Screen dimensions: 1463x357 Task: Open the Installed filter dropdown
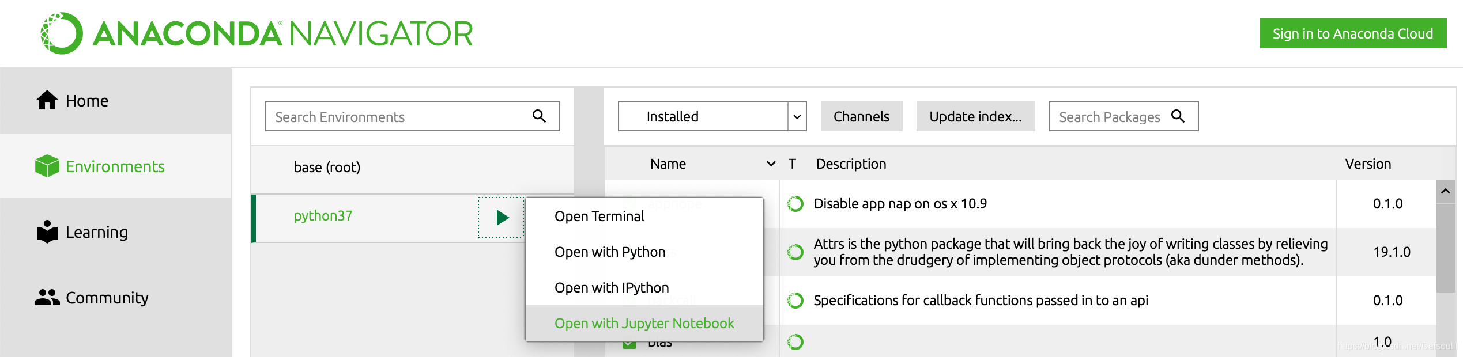coord(712,116)
